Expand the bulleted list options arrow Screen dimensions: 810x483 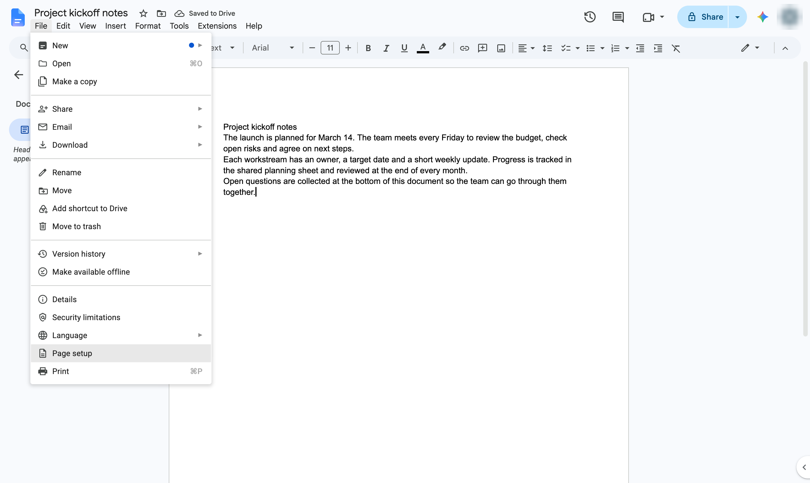602,48
